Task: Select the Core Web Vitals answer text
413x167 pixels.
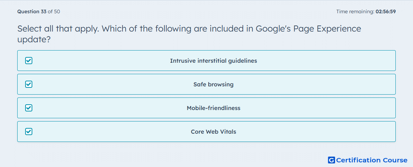Action: pos(213,132)
